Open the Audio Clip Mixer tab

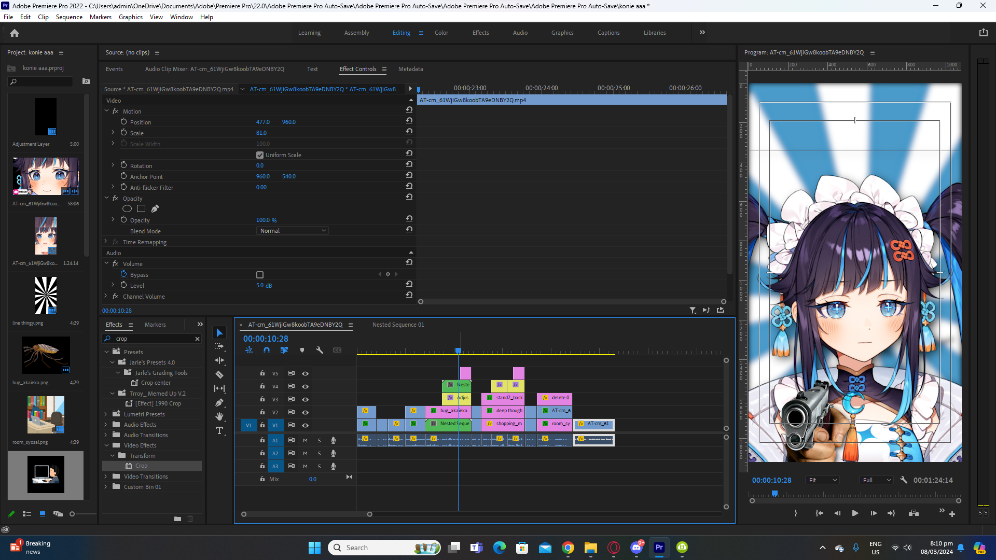pos(215,69)
